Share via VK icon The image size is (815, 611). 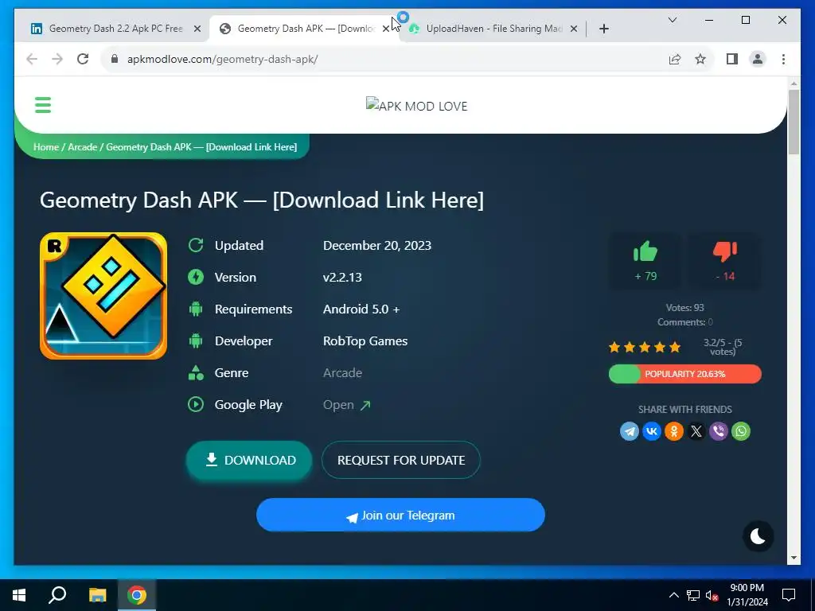[652, 431]
